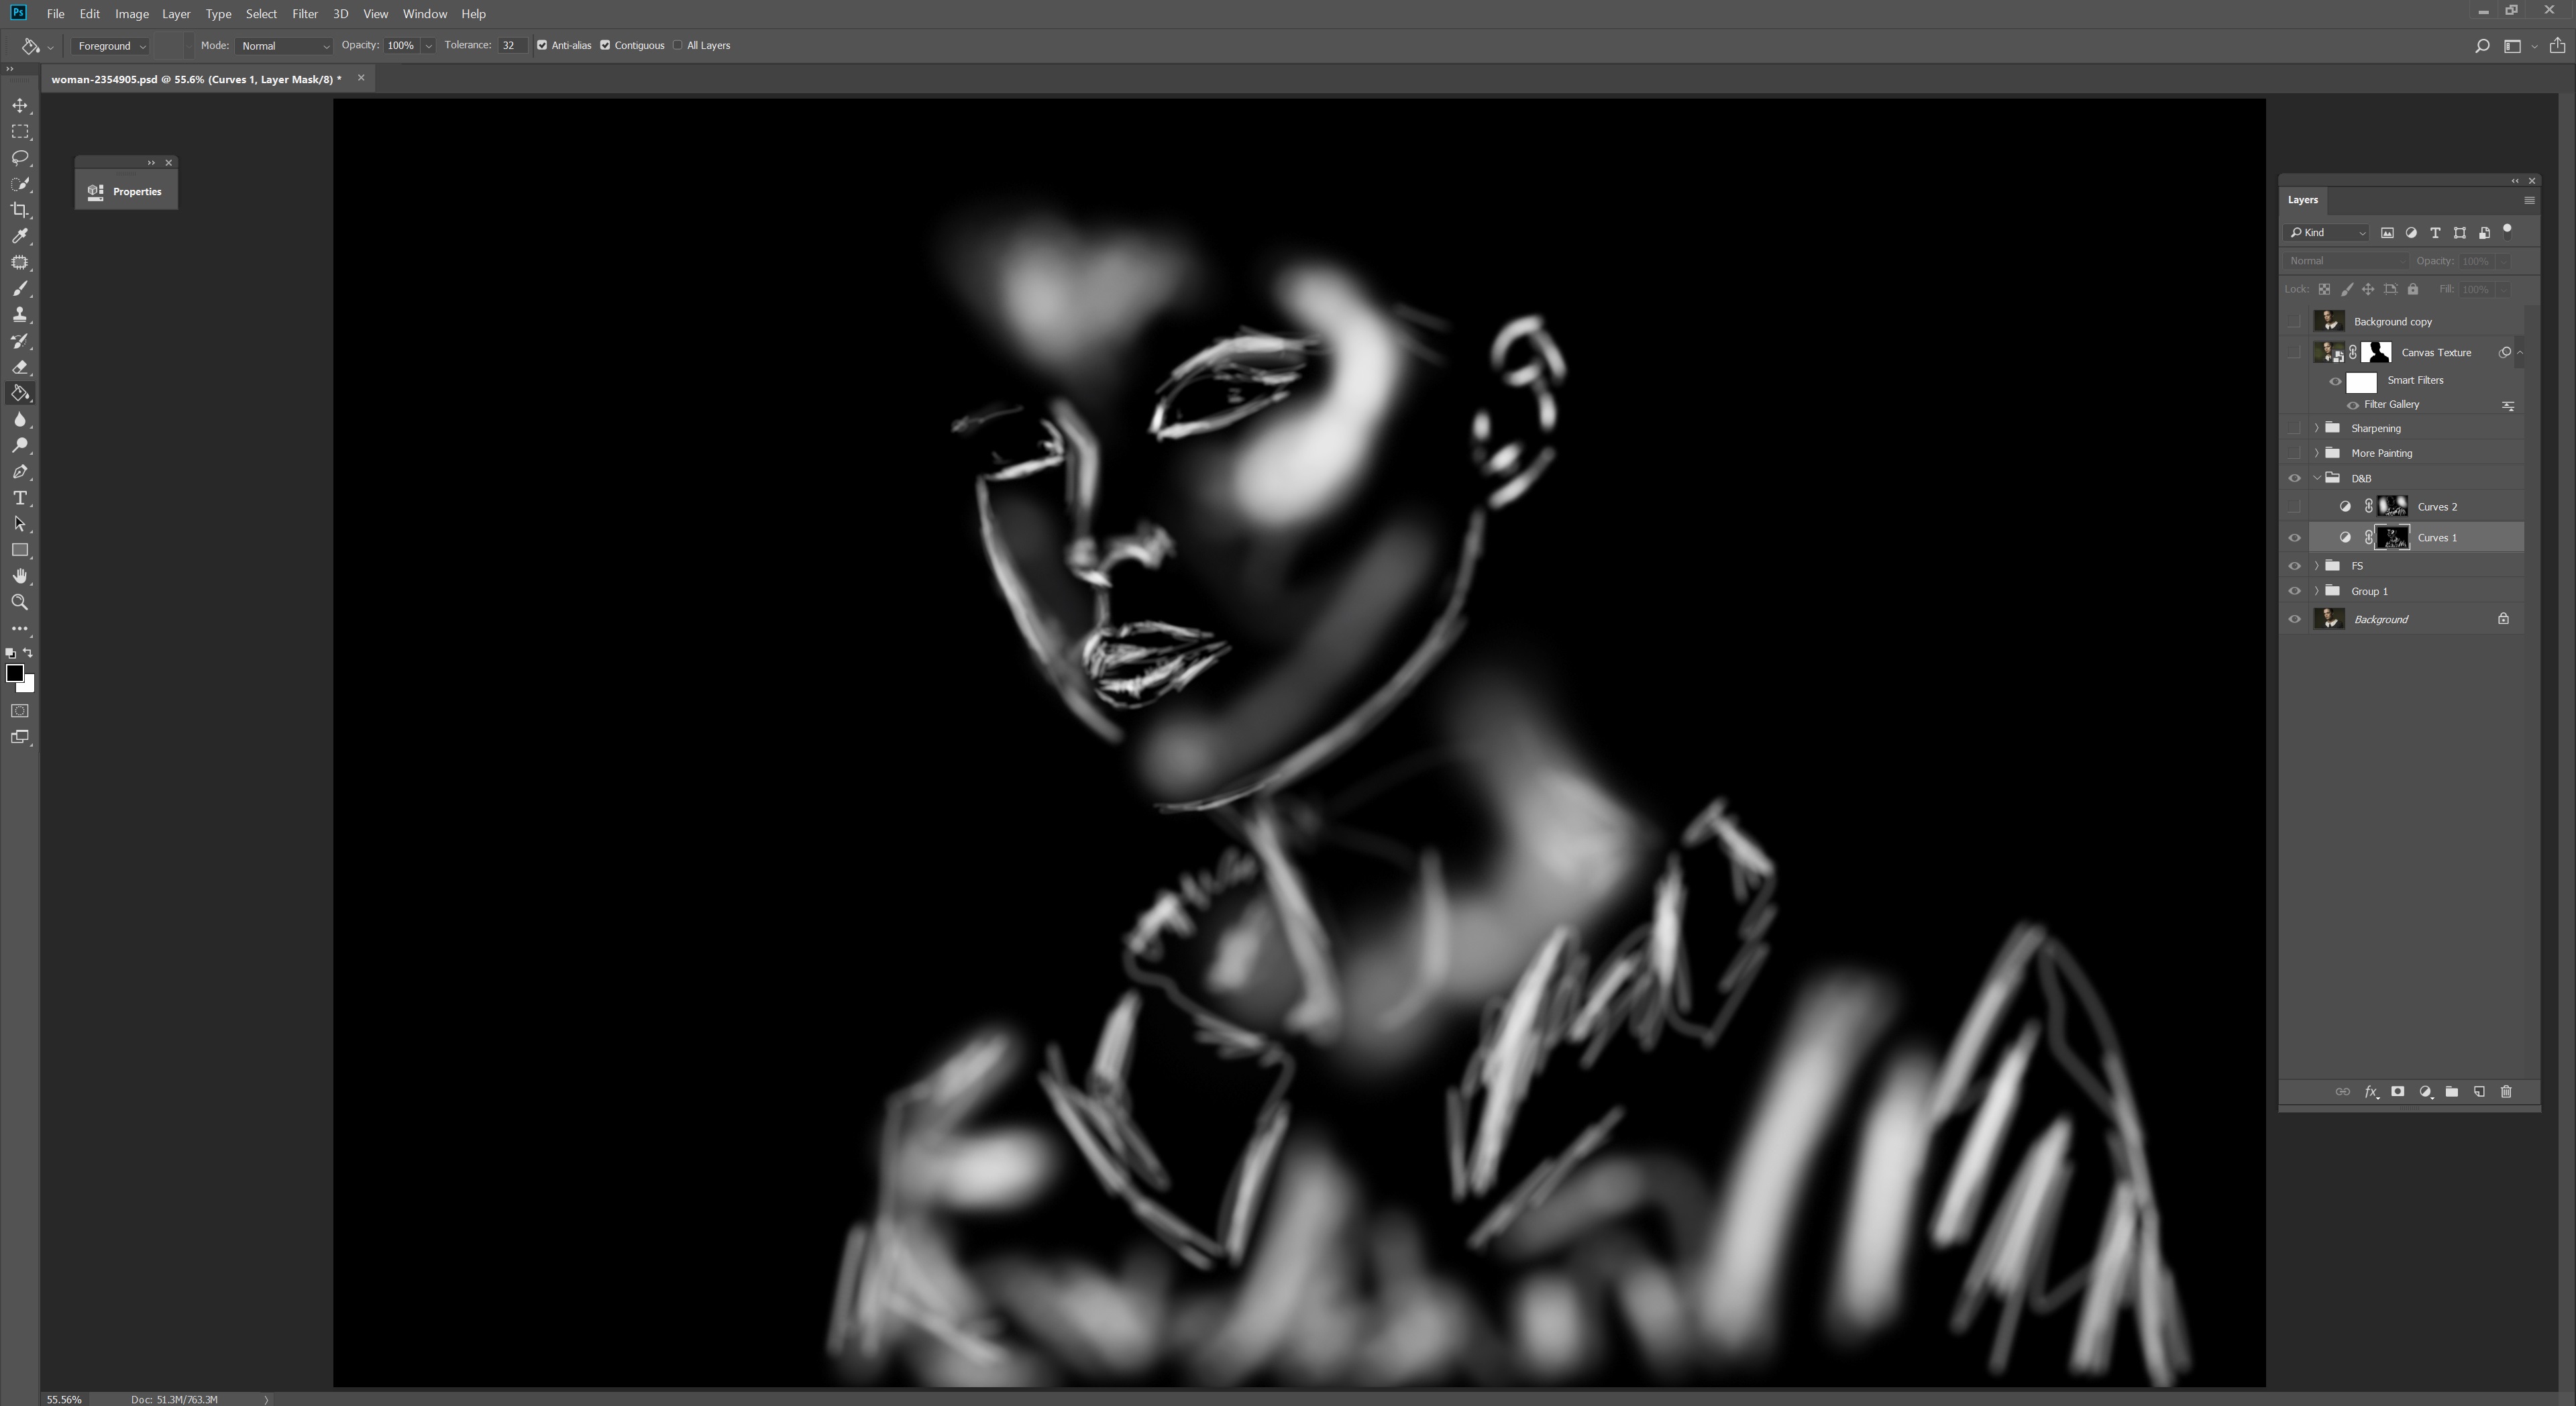Open Filter Gallery settings from Smart Filters

2508,405
